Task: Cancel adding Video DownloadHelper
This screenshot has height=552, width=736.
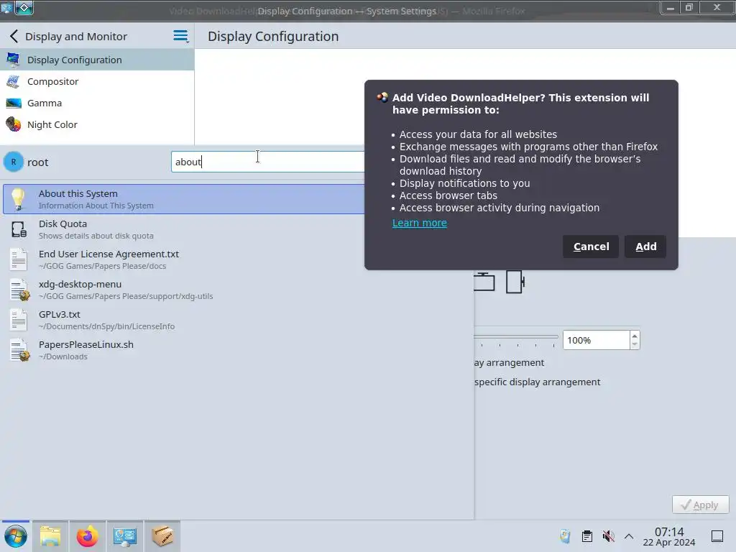Action: 591,247
